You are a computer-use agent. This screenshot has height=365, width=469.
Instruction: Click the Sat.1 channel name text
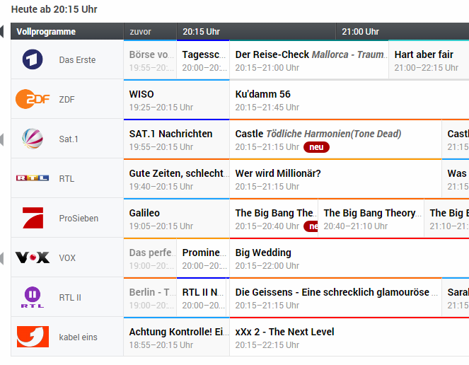click(x=69, y=139)
